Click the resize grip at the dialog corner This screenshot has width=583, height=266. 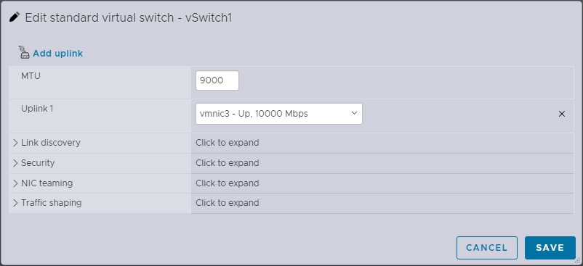[x=578, y=261]
